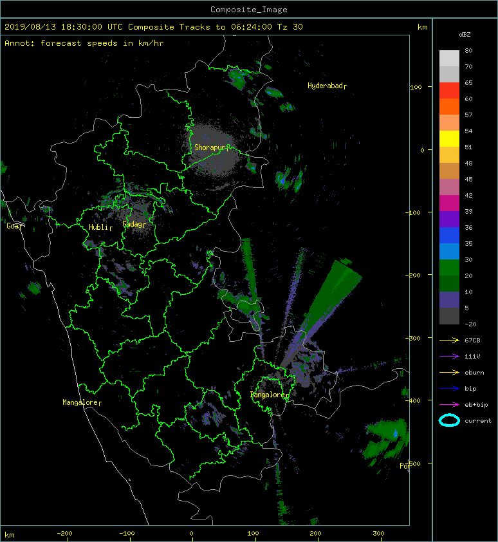
Task: Click the Hyderabad city label
Action: [325, 86]
